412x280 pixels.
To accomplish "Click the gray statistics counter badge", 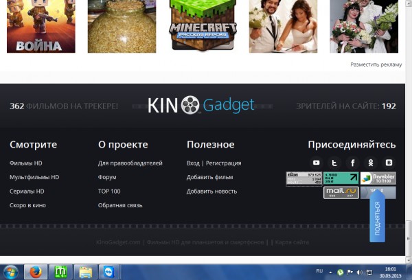I will 304,179.
